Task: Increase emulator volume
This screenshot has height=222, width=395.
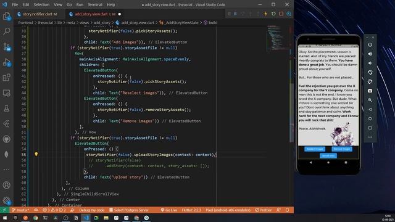Action: coord(370,54)
